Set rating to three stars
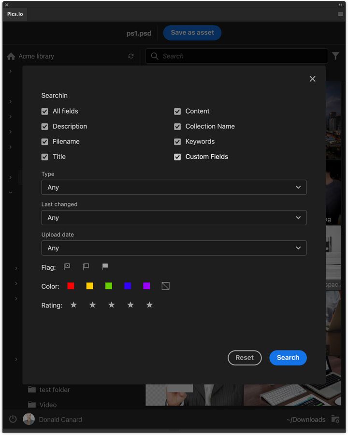This screenshot has width=348, height=435. click(111, 305)
